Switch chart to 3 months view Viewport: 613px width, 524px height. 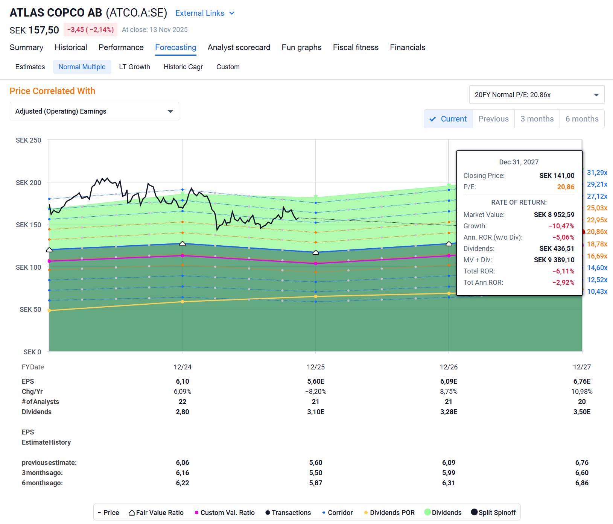pyautogui.click(x=537, y=119)
